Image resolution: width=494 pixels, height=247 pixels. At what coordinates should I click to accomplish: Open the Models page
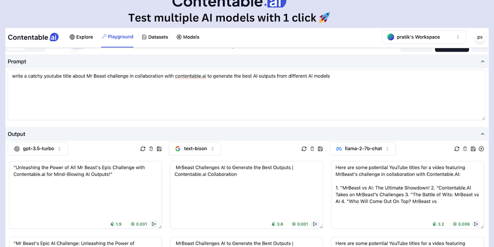pyautogui.click(x=188, y=37)
